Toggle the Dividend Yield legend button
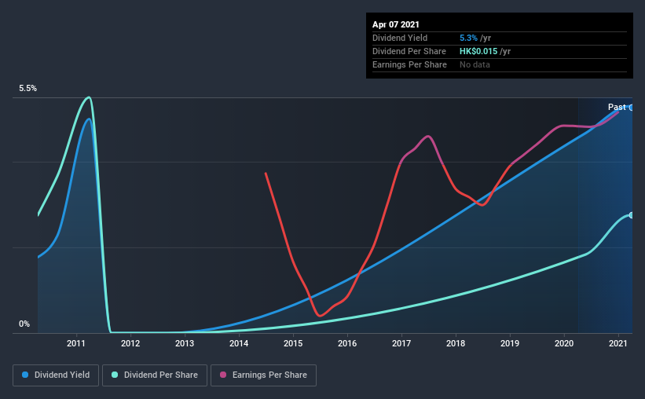 [56, 375]
